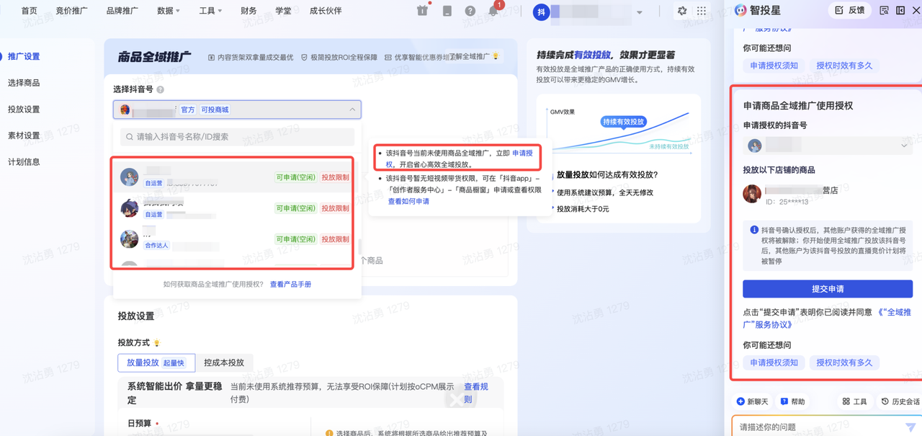Screen dimensions: 922x436
Task: Select 选择商品 in the left sidebar
Action: (24, 83)
